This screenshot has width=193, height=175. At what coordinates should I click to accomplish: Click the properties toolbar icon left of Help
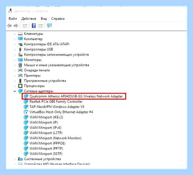point(25,26)
